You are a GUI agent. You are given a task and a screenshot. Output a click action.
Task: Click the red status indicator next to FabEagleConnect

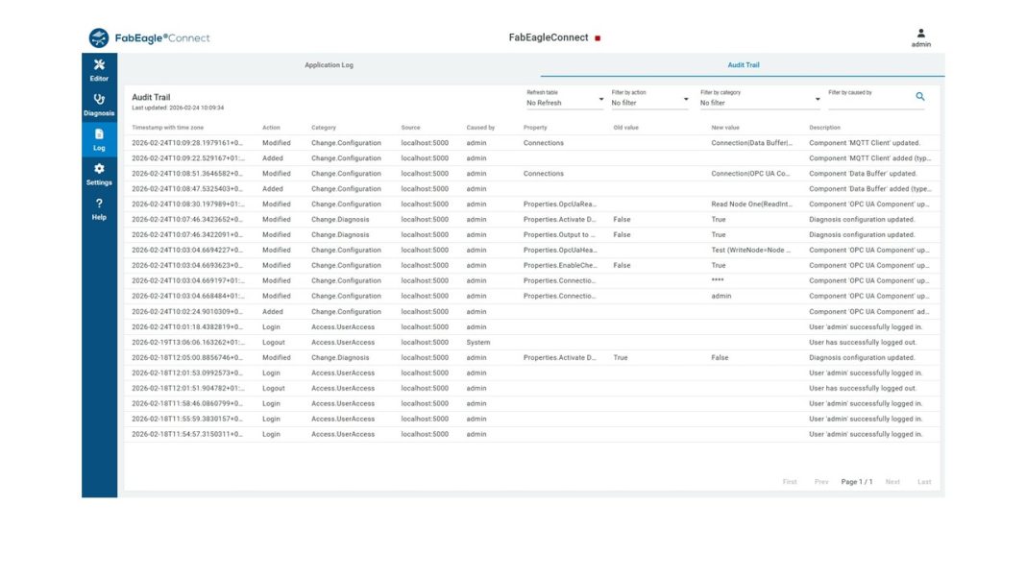coord(598,37)
